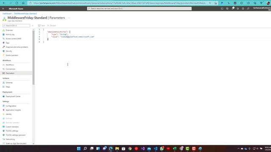This screenshot has height=152, width=271.
Task: Save the parameters with the Save button
Action: [x=41, y=25]
